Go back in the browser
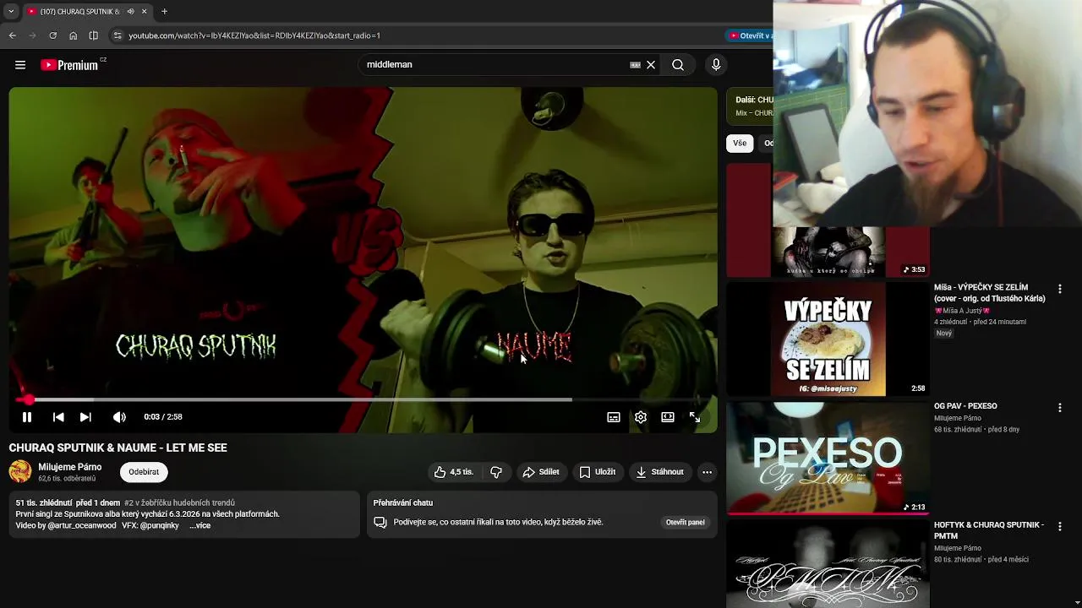The height and width of the screenshot is (608, 1082). (13, 35)
